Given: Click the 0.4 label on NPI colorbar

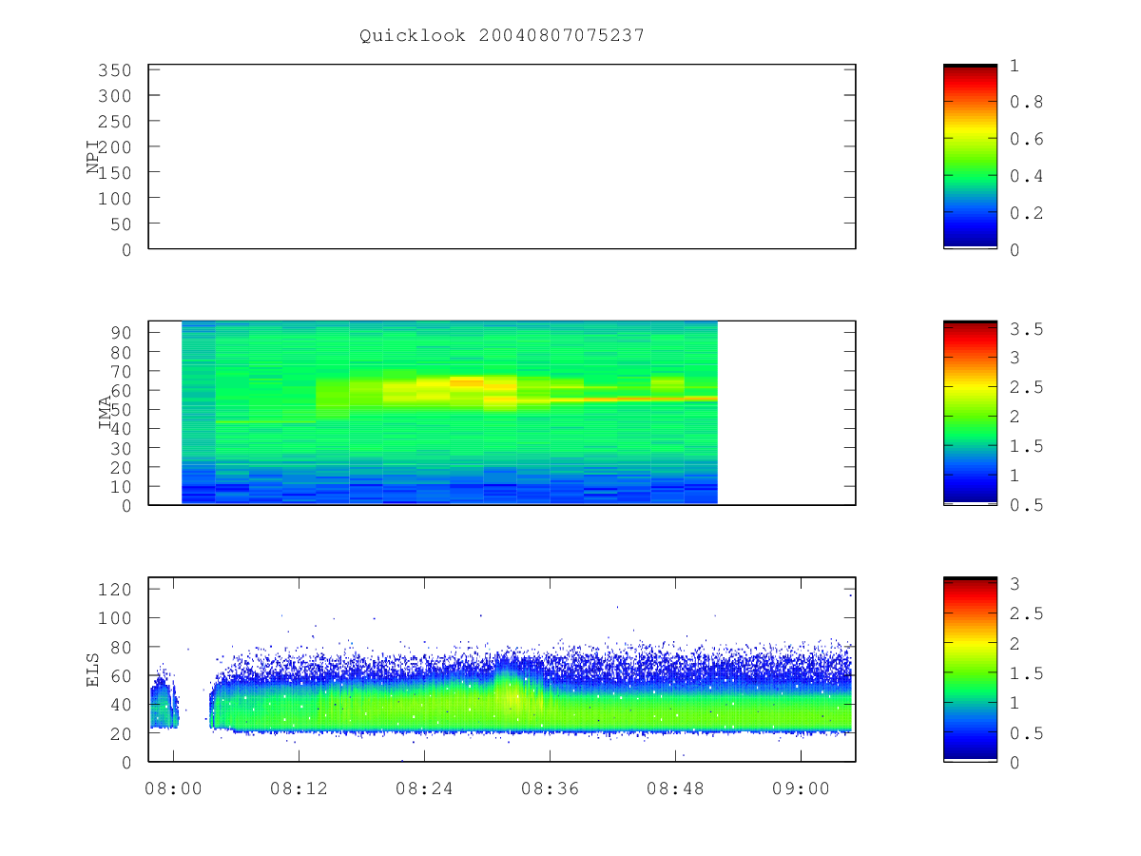Looking at the screenshot, I should pyautogui.click(x=1025, y=176).
